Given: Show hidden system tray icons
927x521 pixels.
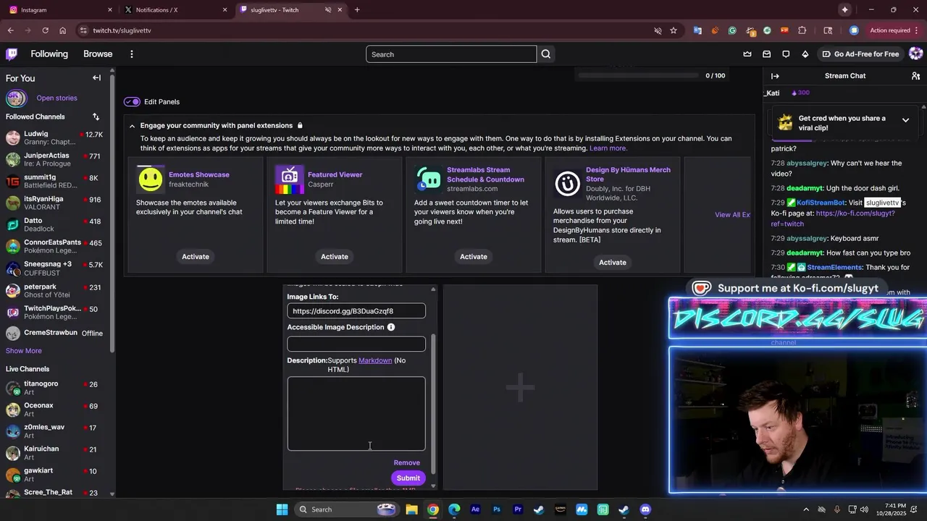Looking at the screenshot, I should pos(806,509).
